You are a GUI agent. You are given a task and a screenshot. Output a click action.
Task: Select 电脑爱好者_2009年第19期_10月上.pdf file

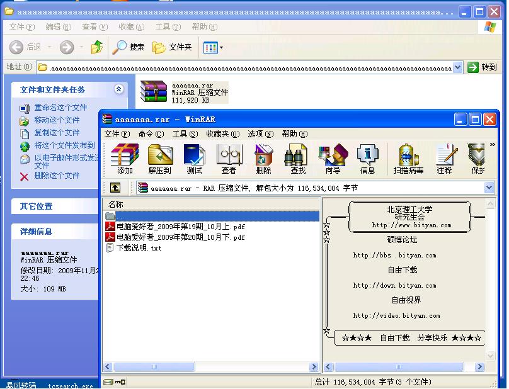(181, 227)
